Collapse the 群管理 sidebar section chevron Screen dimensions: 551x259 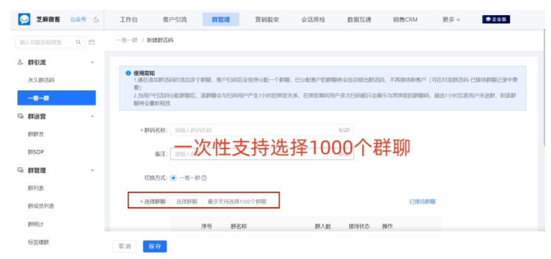pyautogui.click(x=93, y=170)
